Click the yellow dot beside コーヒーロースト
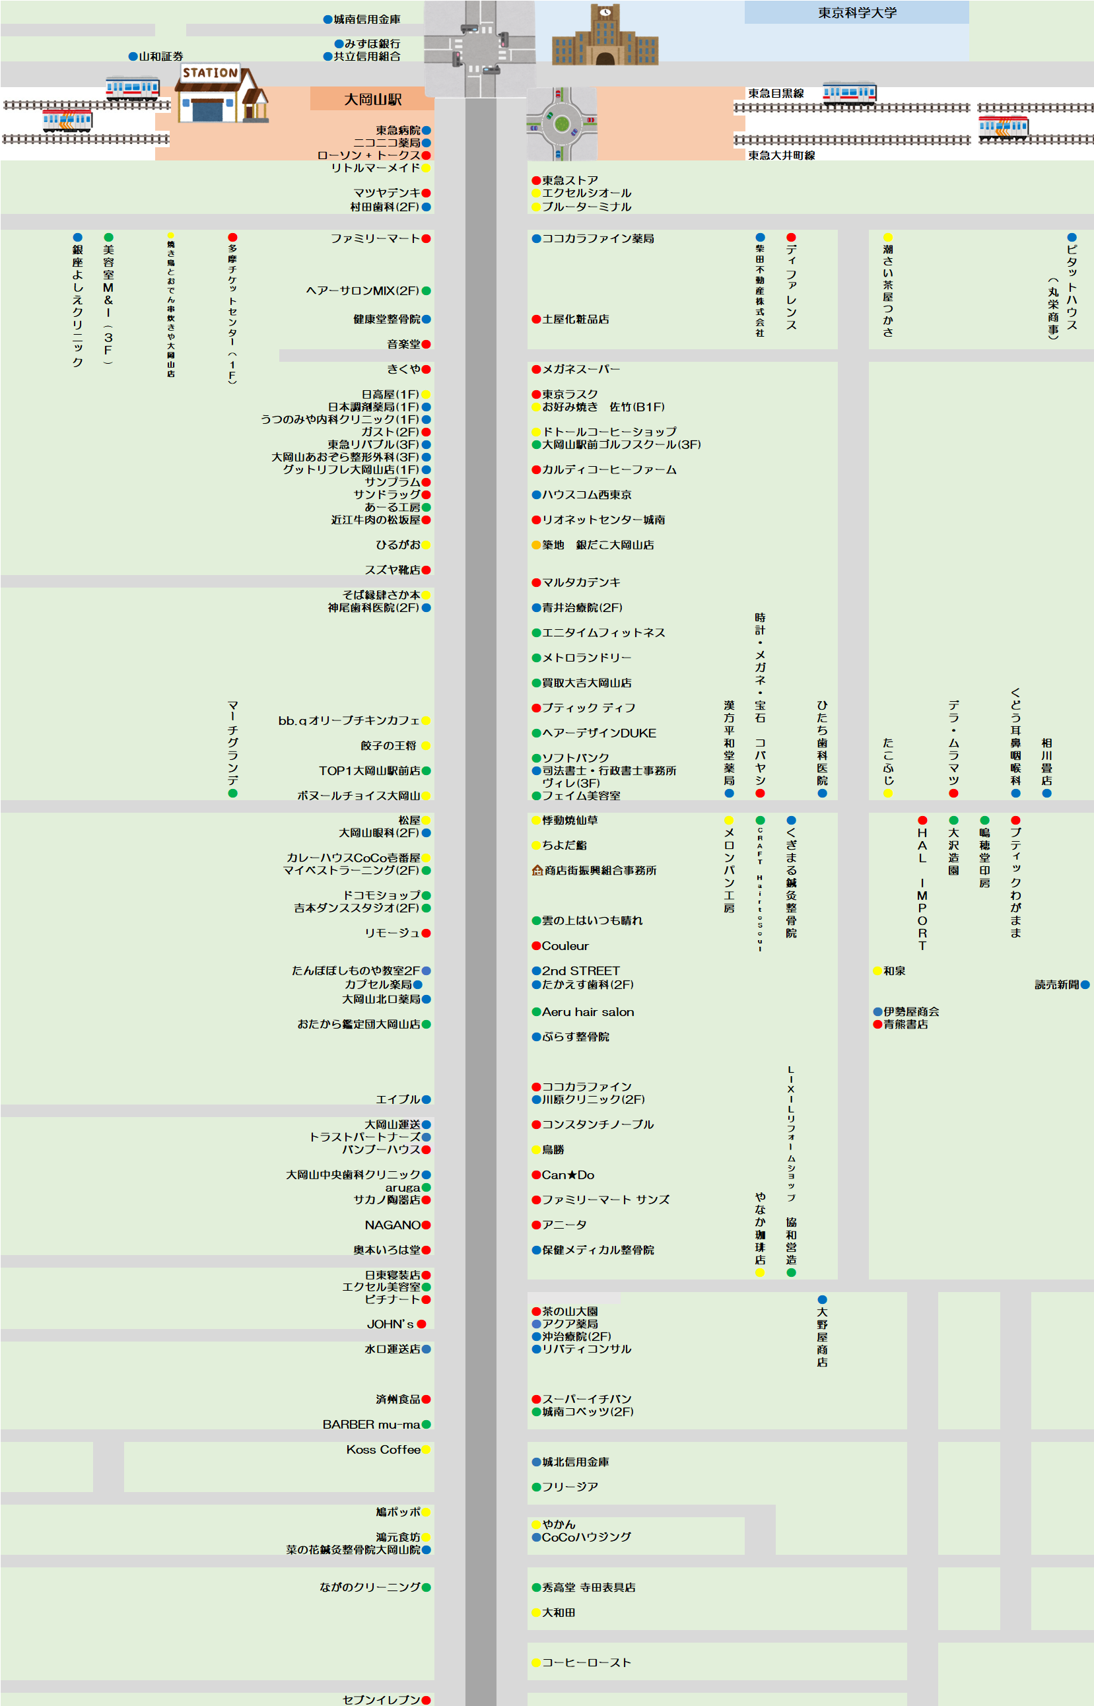Screen dimensions: 1094x1706 tap(536, 1662)
